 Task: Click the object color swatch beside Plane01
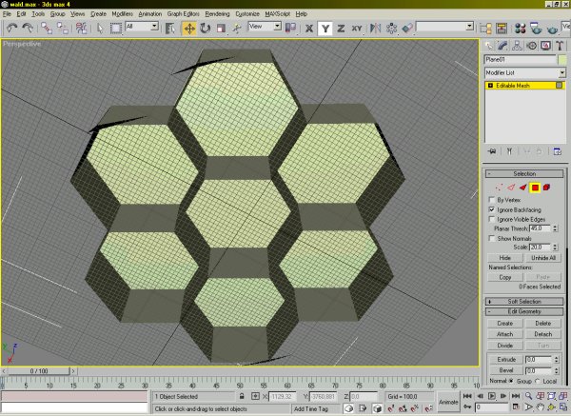tap(563, 59)
